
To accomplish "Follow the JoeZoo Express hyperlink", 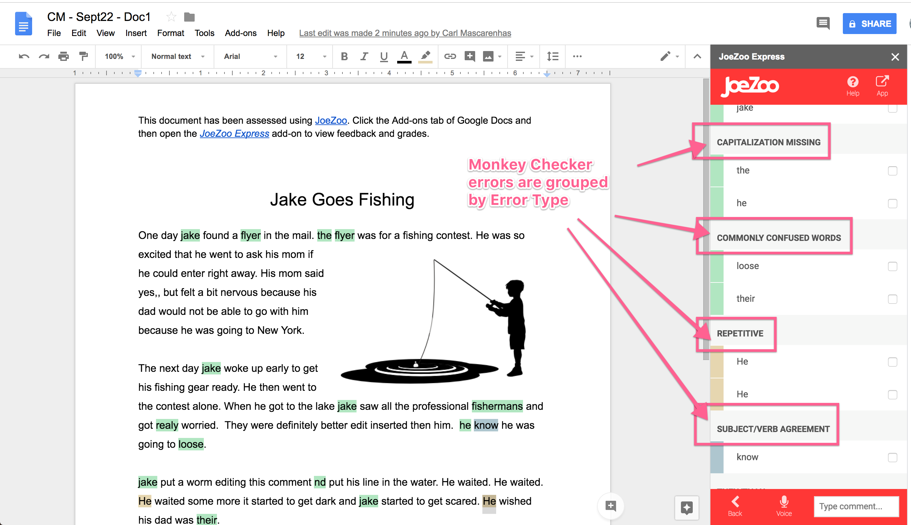I will [234, 134].
